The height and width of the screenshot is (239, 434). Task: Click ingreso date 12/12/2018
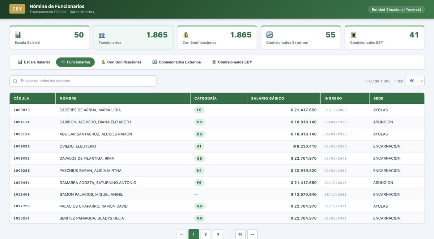pyautogui.click(x=336, y=183)
